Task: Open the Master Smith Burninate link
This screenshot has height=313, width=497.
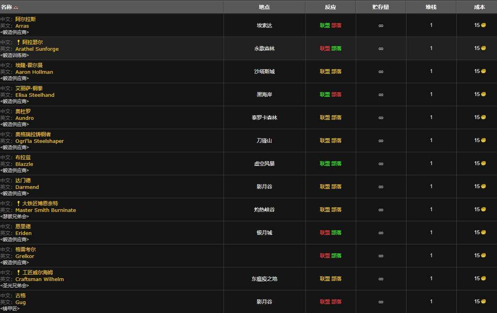Action: 46,210
